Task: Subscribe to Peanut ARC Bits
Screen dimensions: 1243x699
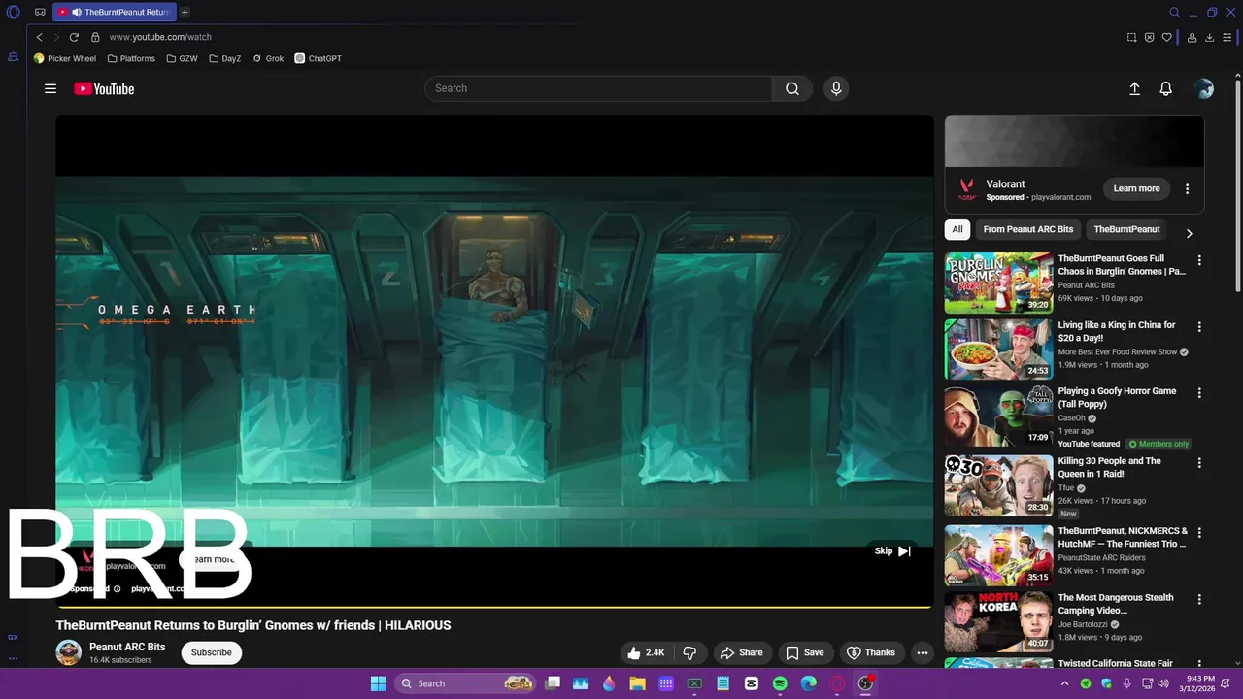Action: coord(211,652)
